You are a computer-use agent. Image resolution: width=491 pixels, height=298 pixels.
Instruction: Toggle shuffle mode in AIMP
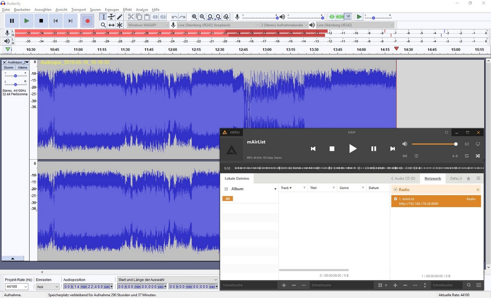point(477,156)
